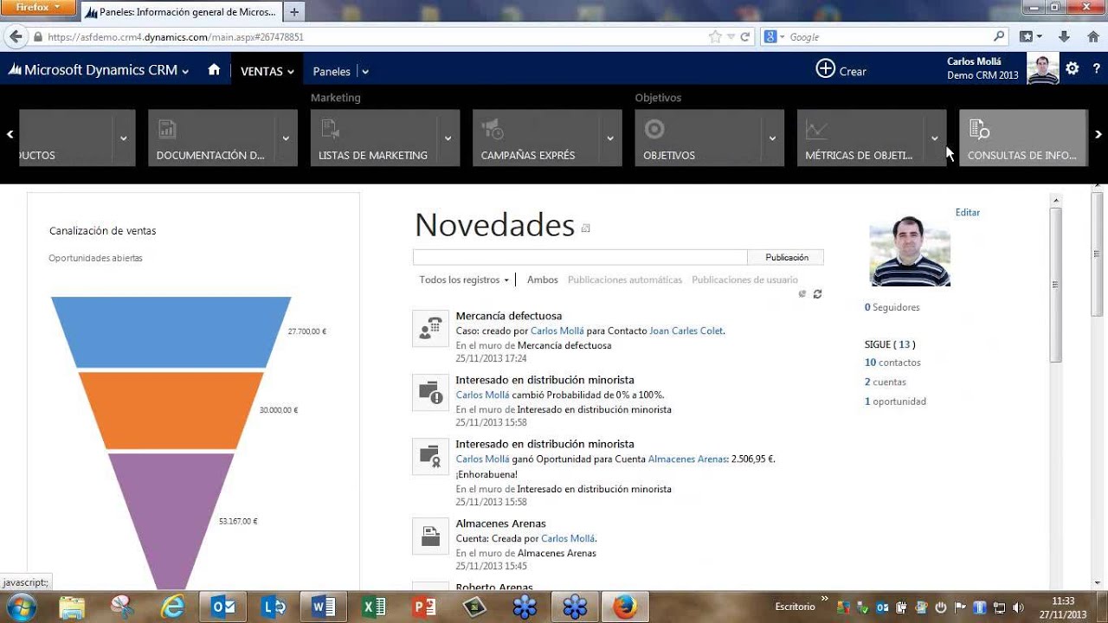
Task: Expand the DOCUMENTACIÓN tile dropdown arrow
Action: pos(286,138)
